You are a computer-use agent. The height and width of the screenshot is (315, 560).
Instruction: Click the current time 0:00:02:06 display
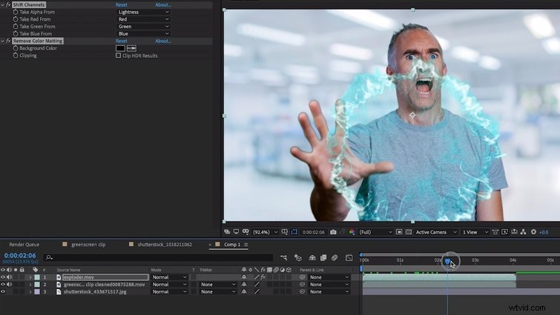[20, 256]
